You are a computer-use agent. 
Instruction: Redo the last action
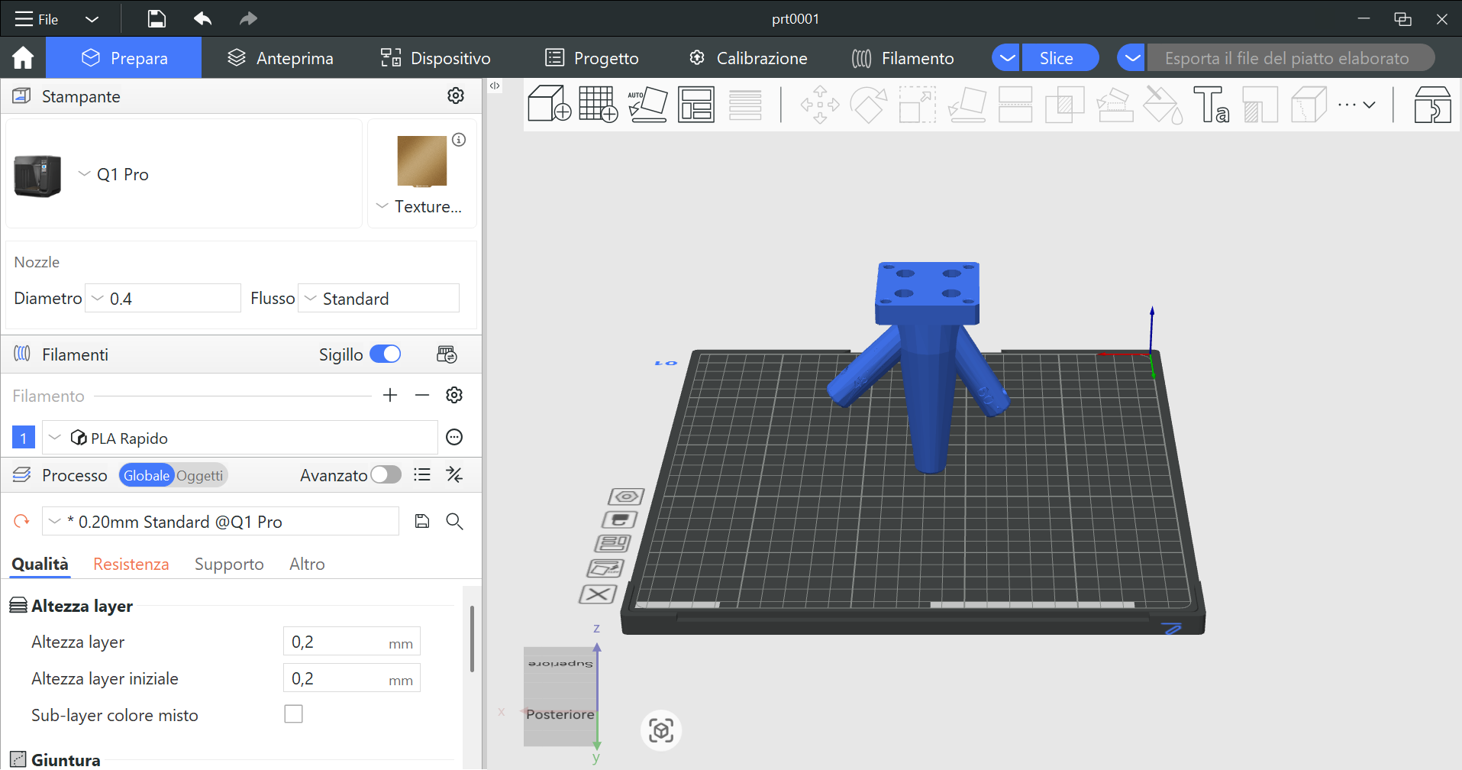[x=248, y=19]
